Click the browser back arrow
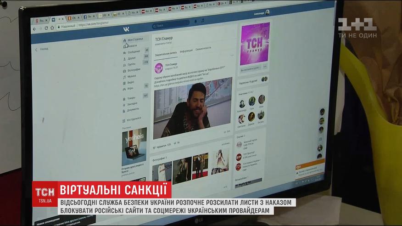Screen dimensions: 402x226 coord(34,29)
